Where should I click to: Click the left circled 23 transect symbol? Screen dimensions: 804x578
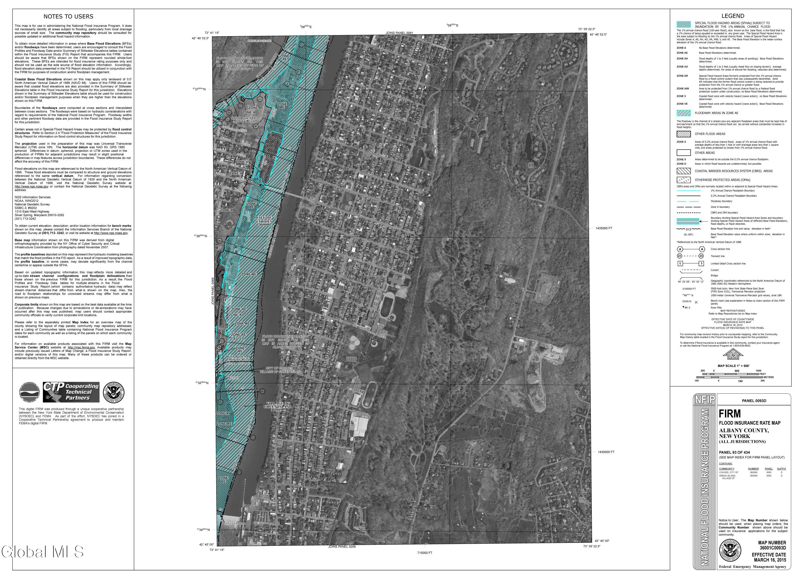point(680,256)
